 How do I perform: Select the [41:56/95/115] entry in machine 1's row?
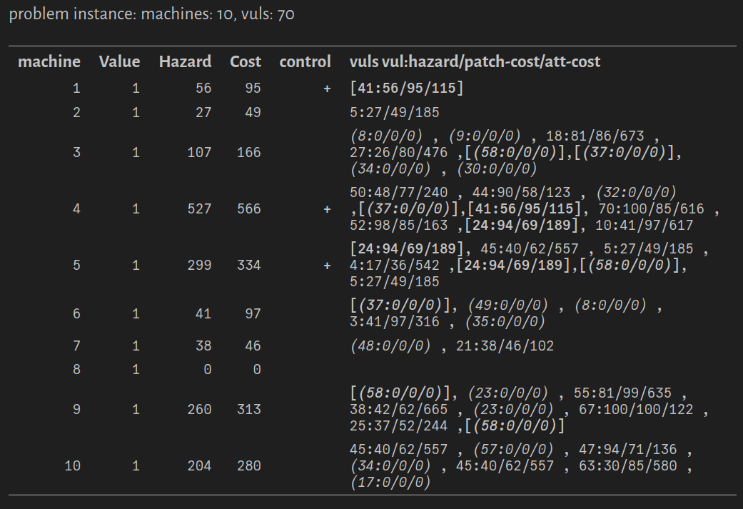click(408, 89)
